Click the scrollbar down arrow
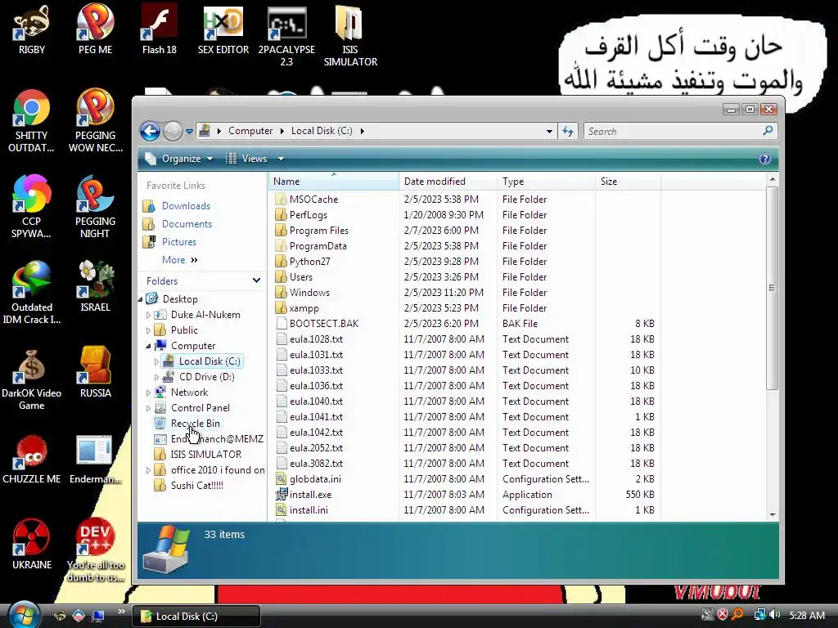This screenshot has height=628, width=838. [772, 515]
